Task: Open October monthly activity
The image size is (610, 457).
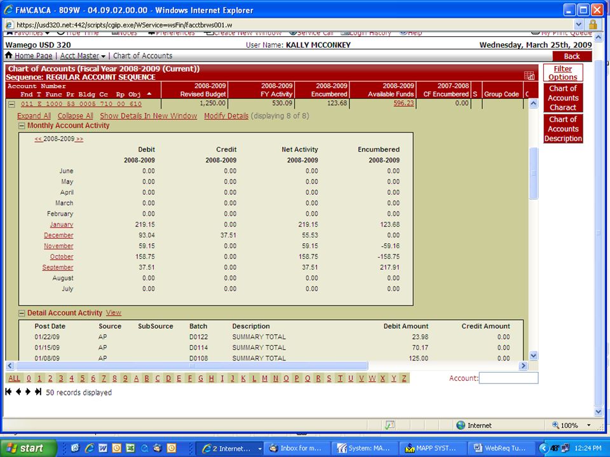Action: [62, 257]
